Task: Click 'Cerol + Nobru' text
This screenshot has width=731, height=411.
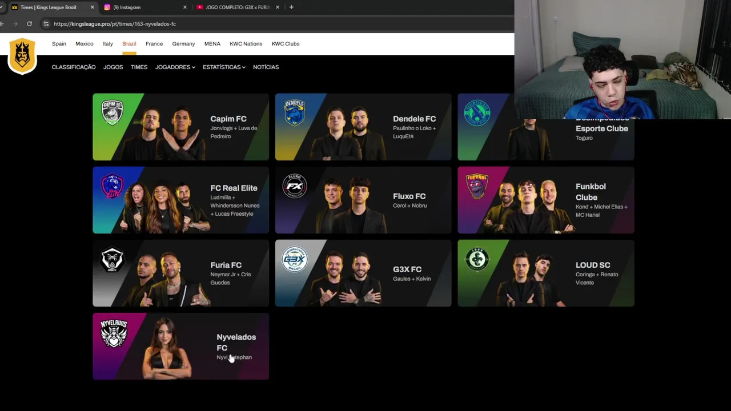Action: click(409, 205)
